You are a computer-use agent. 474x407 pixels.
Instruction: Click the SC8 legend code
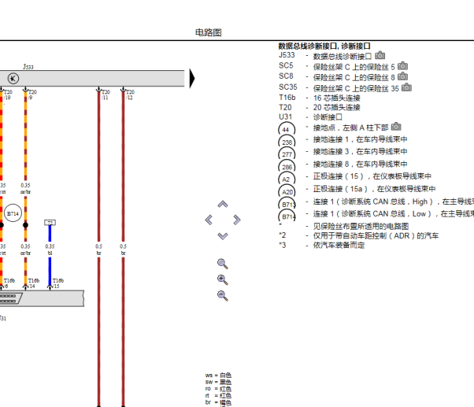286,76
